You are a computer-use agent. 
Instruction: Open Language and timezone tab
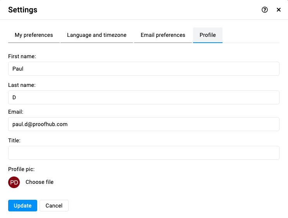click(97, 35)
